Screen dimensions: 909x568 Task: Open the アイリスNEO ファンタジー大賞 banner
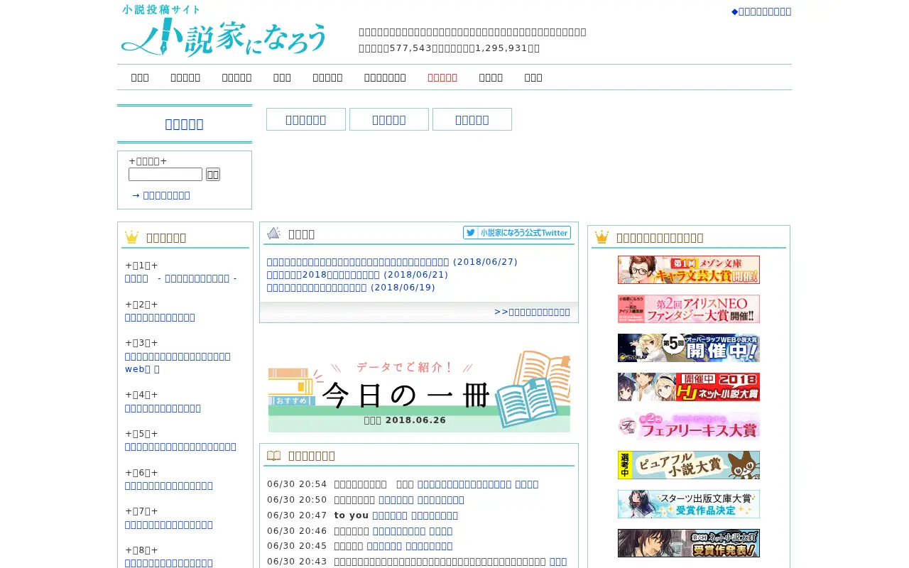(x=689, y=309)
